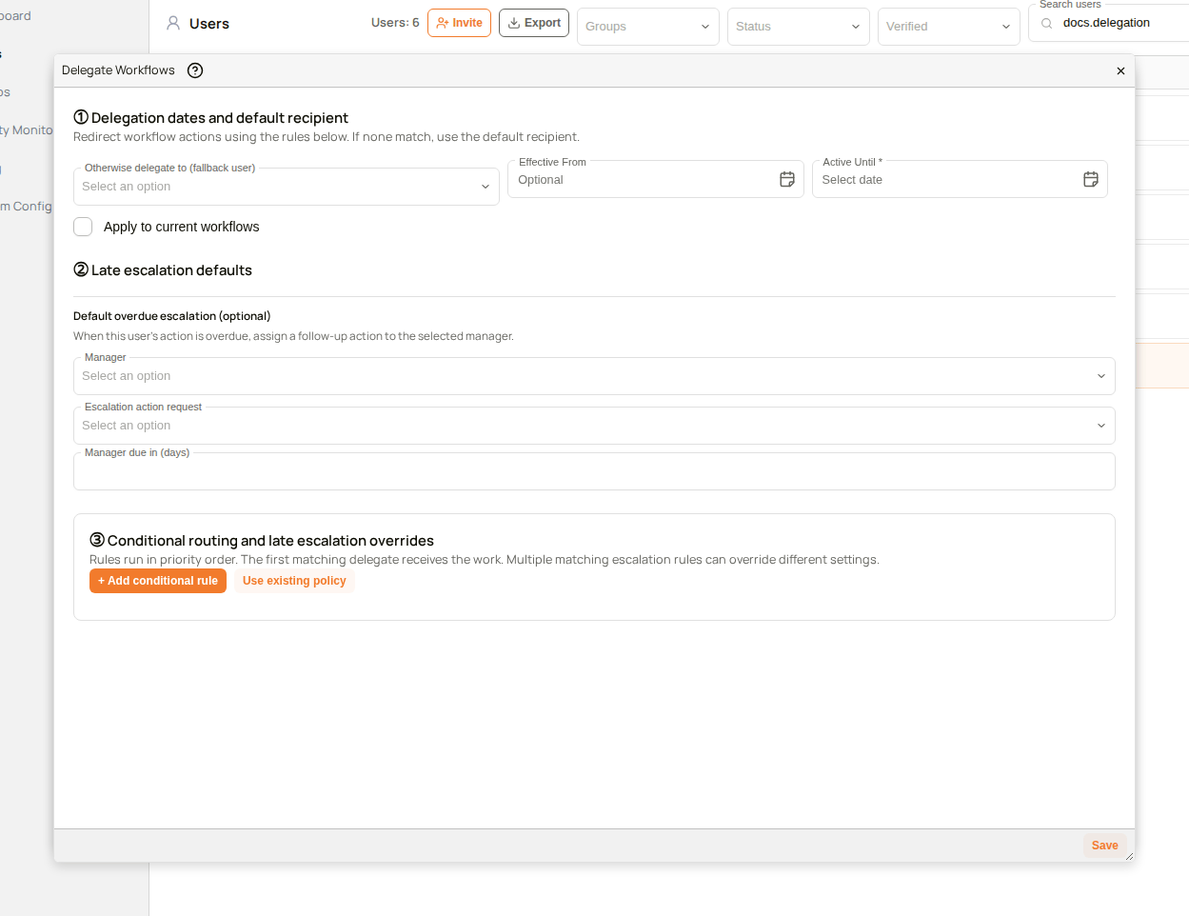Focus the Manager due in (days) field
The image size is (1189, 916).
(594, 471)
